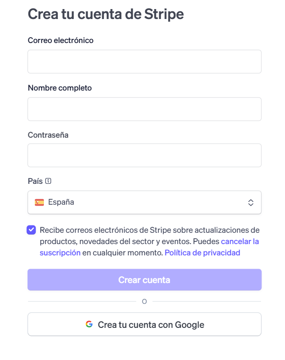This screenshot has height=360, width=285.
Task: Click the 'Nombre completo' label
Action: 60,88
